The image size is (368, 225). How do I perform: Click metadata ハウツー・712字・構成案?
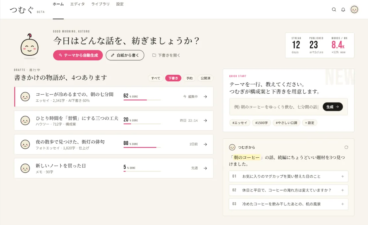point(56,124)
